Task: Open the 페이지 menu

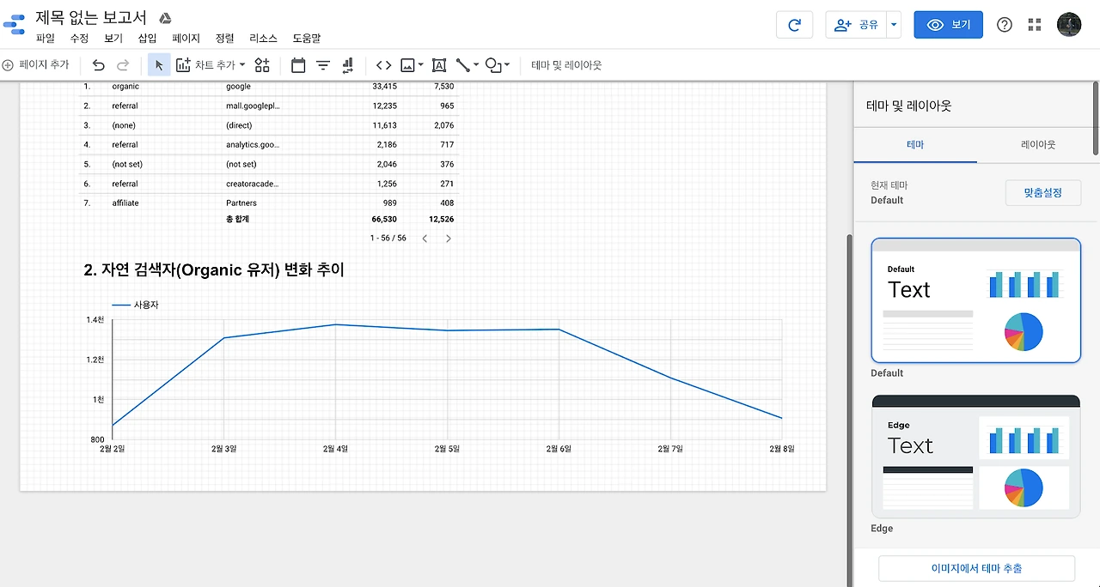Action: [186, 39]
